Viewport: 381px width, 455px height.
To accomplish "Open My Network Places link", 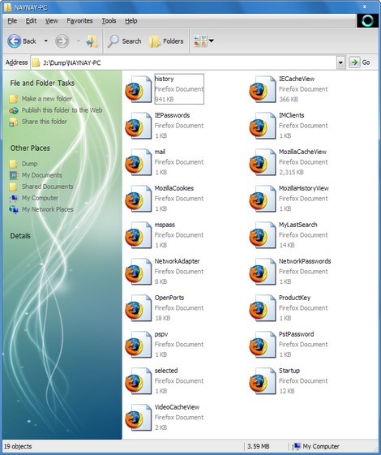I will click(48, 209).
